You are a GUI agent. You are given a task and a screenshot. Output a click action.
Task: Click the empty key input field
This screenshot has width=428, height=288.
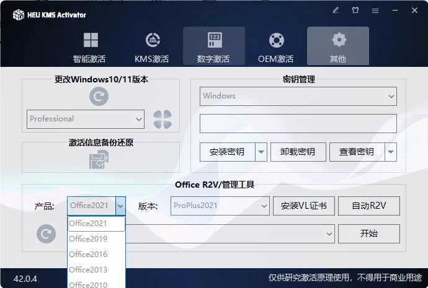point(298,124)
